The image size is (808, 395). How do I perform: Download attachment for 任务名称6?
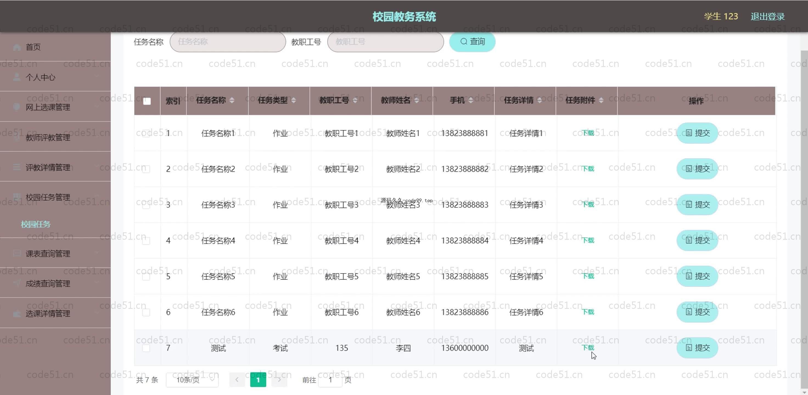[x=588, y=312]
